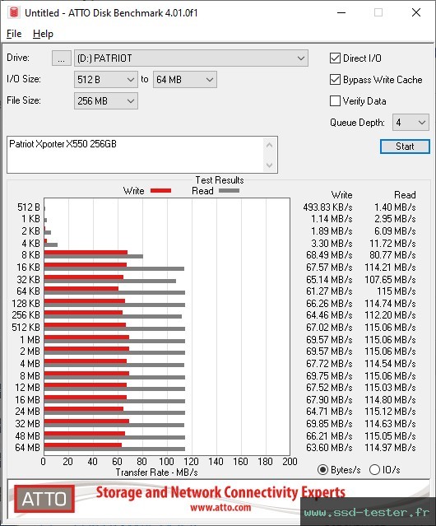The height and width of the screenshot is (526, 436).
Task: Click the 8 KB write value 68.49 MB/s
Action: 329,255
